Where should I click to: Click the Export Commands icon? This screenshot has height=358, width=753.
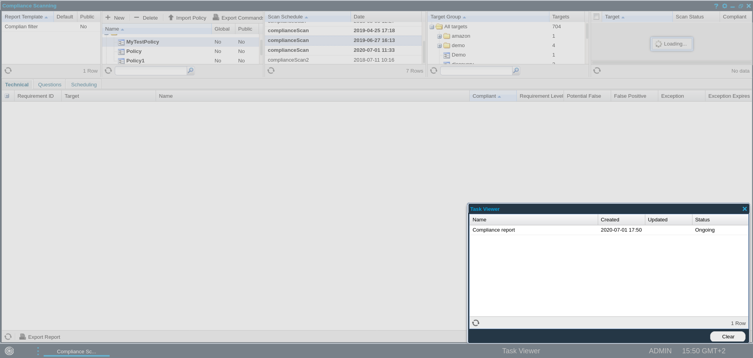pos(217,17)
